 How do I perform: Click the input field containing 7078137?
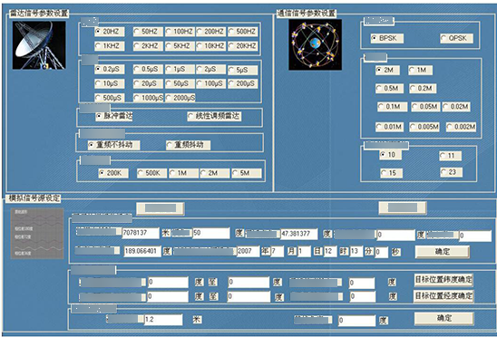pos(141,233)
